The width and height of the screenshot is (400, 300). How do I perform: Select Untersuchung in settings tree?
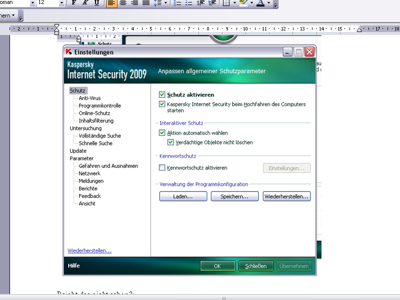(x=85, y=128)
